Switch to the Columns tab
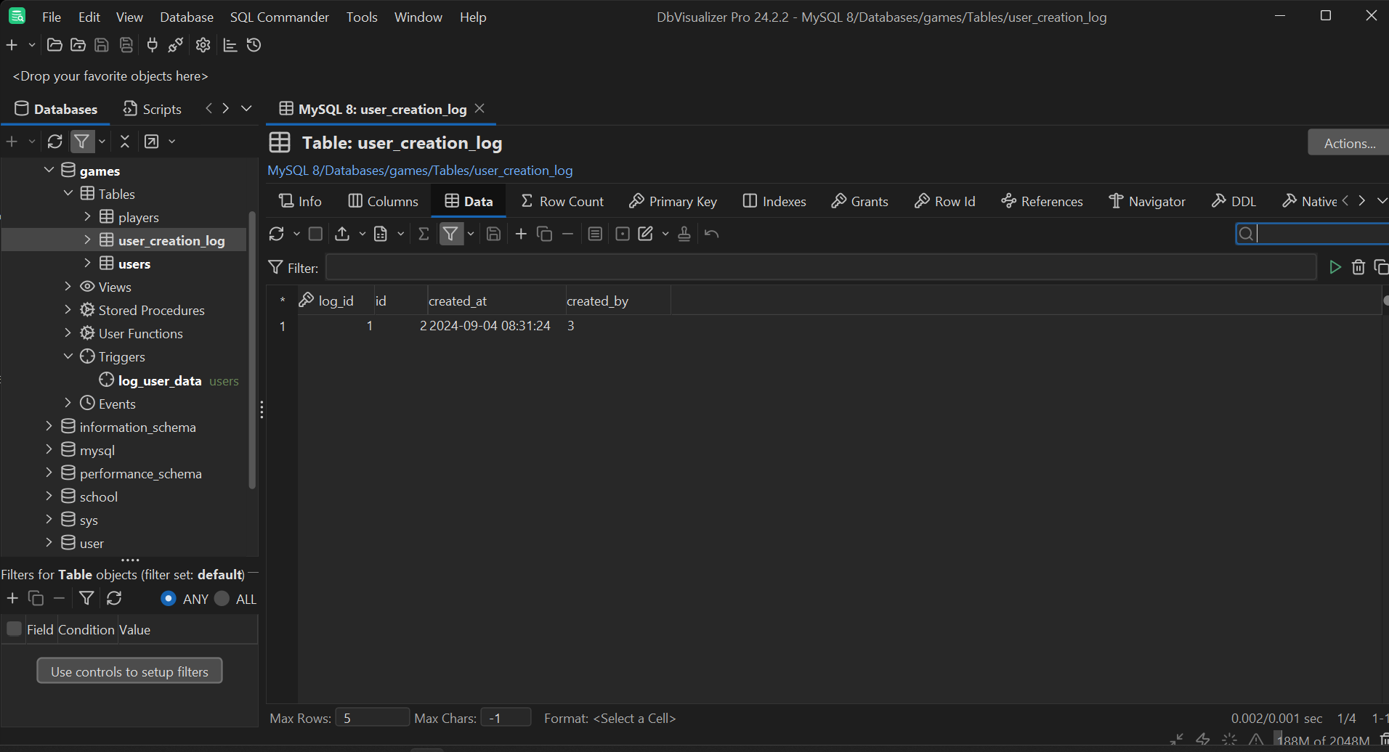The height and width of the screenshot is (752, 1389). pos(383,201)
